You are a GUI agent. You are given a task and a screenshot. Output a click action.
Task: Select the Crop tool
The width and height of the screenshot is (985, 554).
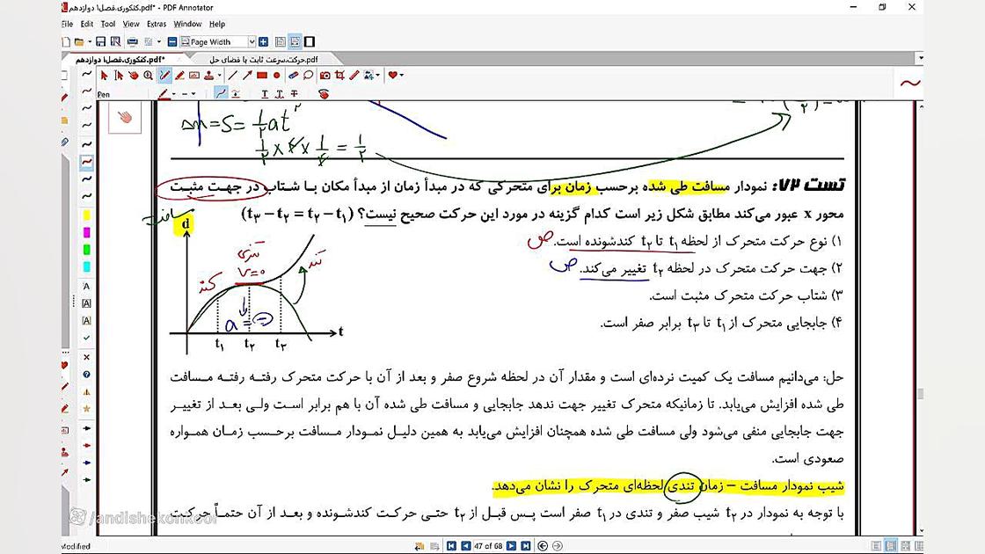(x=339, y=76)
